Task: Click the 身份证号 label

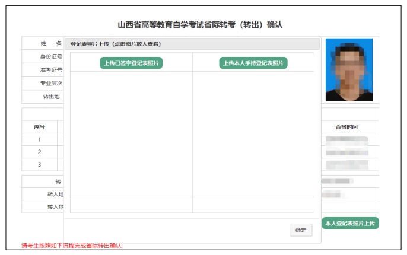Action: (51, 56)
